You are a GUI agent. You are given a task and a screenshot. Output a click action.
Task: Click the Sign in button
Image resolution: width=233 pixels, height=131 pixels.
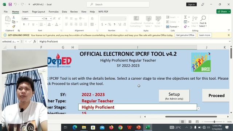(191, 4)
